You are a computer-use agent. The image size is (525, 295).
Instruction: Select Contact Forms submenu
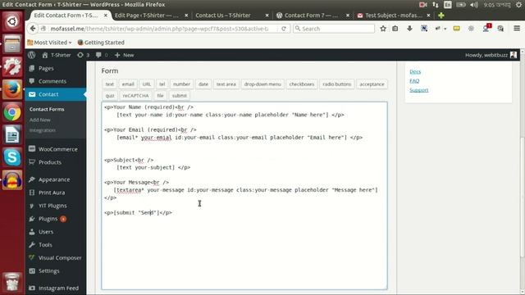pyautogui.click(x=47, y=109)
